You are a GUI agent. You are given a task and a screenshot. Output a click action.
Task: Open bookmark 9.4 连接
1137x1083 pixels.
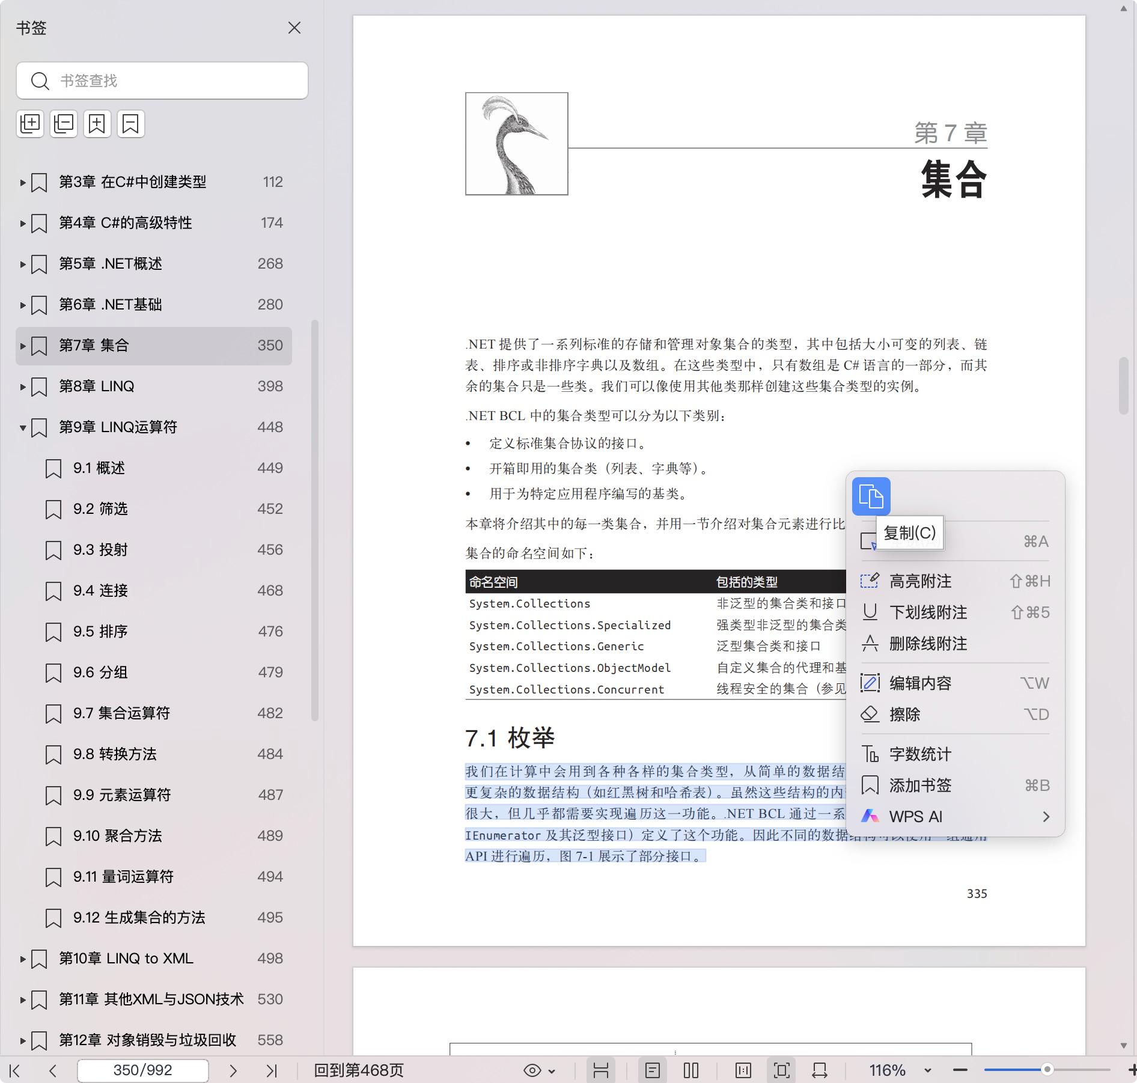click(x=100, y=591)
